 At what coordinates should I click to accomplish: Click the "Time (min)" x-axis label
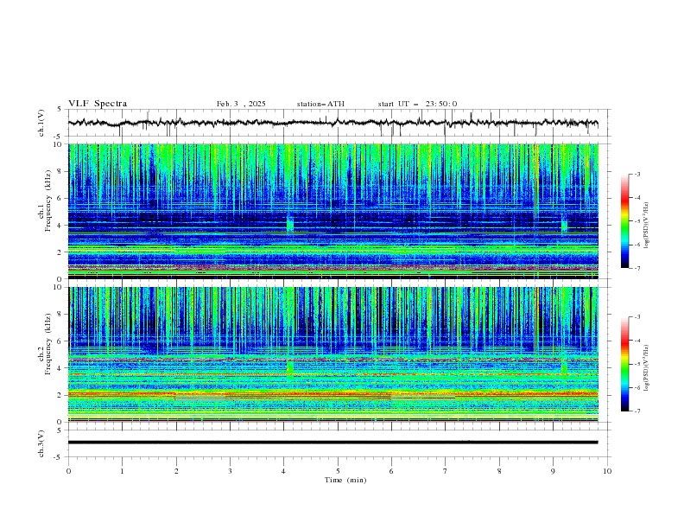(x=345, y=480)
